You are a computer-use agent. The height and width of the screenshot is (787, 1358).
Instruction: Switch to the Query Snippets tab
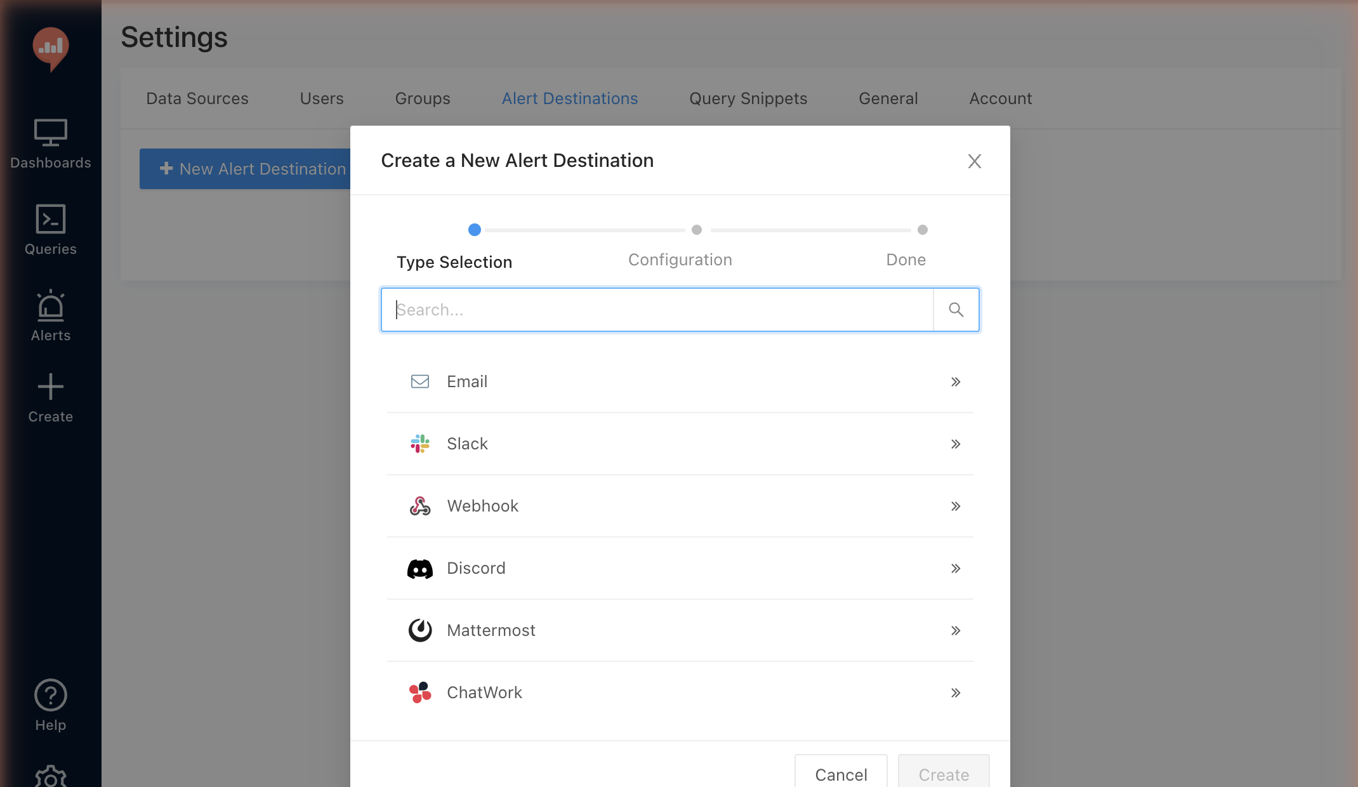(748, 98)
